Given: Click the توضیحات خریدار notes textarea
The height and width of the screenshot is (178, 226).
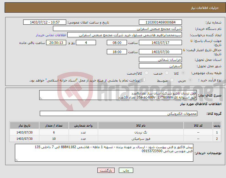Looking at the screenshot, I should click(x=104, y=153).
